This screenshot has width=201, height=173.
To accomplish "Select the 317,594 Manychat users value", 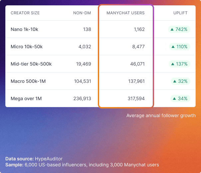I will (136, 98).
